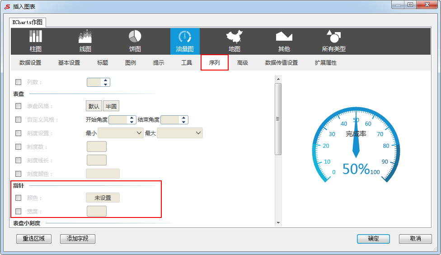Click the 刻度数 input field

(x=97, y=146)
